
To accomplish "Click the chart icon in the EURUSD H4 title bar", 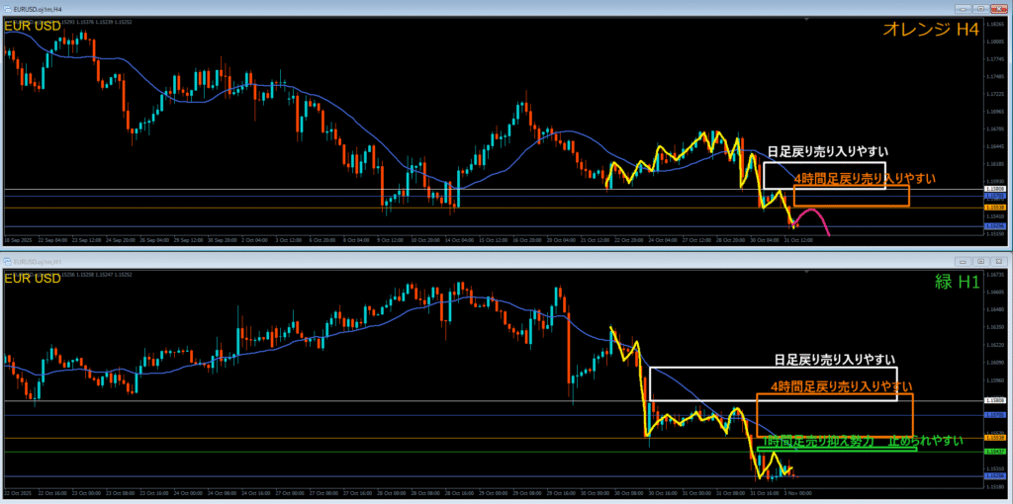I will [6, 7].
